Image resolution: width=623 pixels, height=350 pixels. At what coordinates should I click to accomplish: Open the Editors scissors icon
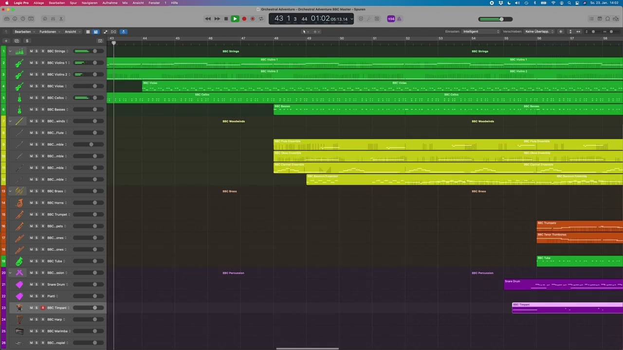point(61,19)
